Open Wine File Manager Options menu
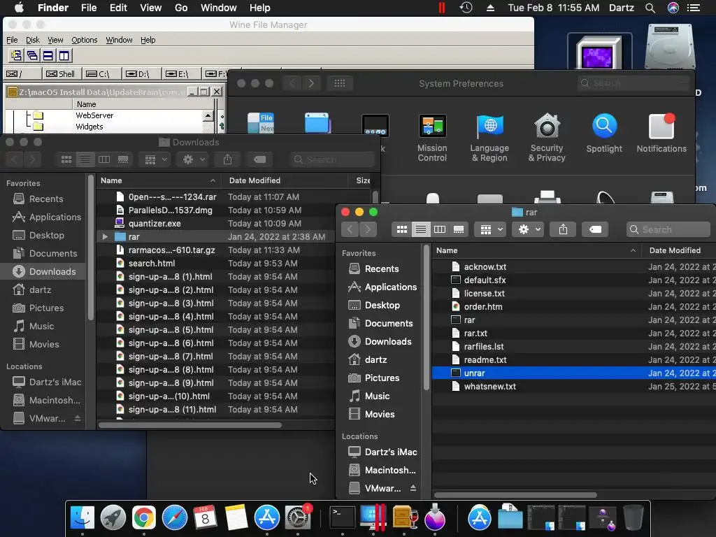Screen dimensions: 716x537 pos(85,40)
